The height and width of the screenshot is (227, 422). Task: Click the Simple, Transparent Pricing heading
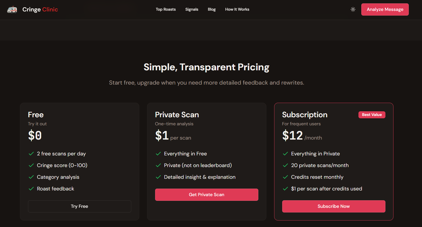pyautogui.click(x=206, y=67)
